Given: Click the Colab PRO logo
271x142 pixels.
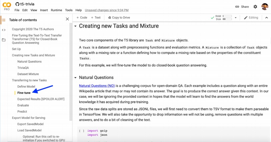Looking at the screenshot, I should click(7, 6).
